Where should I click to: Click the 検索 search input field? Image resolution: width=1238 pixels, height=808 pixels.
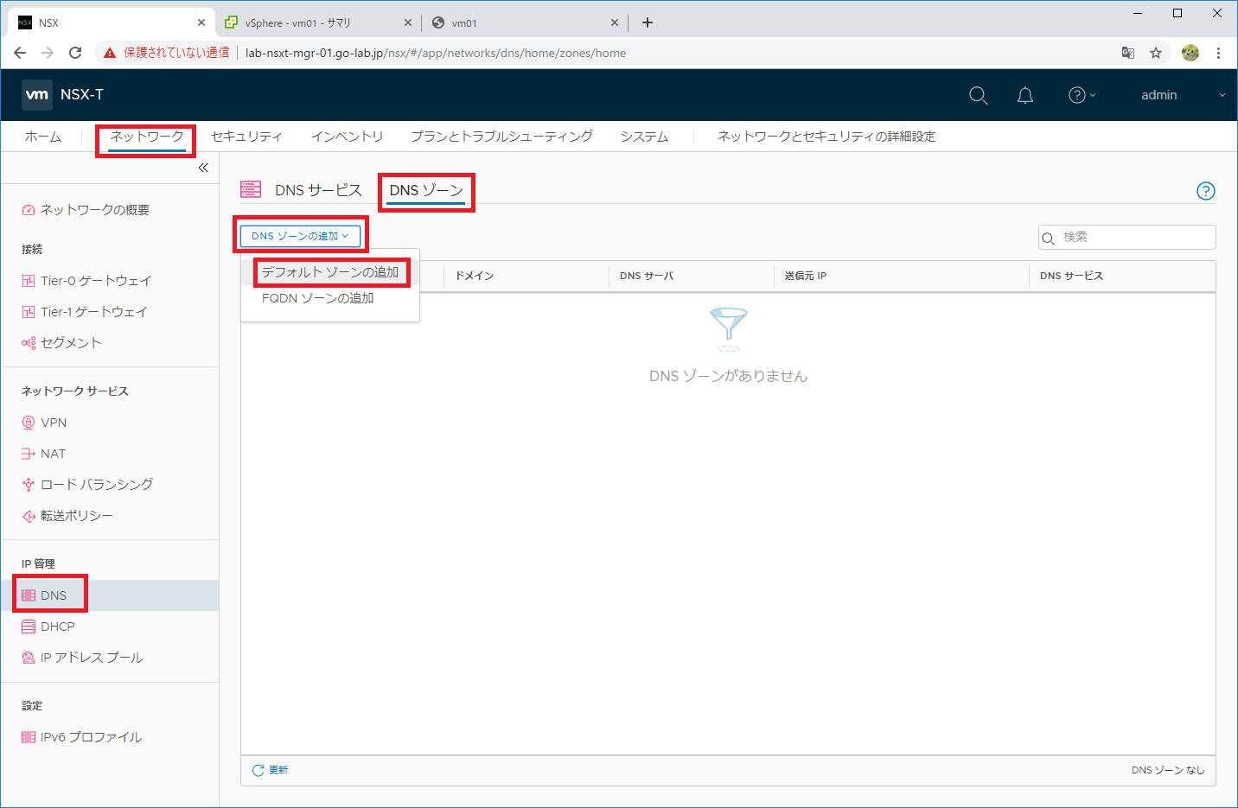pyautogui.click(x=1127, y=237)
